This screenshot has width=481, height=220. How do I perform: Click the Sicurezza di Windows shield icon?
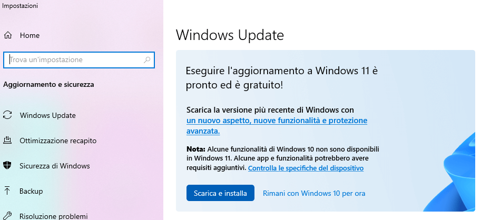8,166
